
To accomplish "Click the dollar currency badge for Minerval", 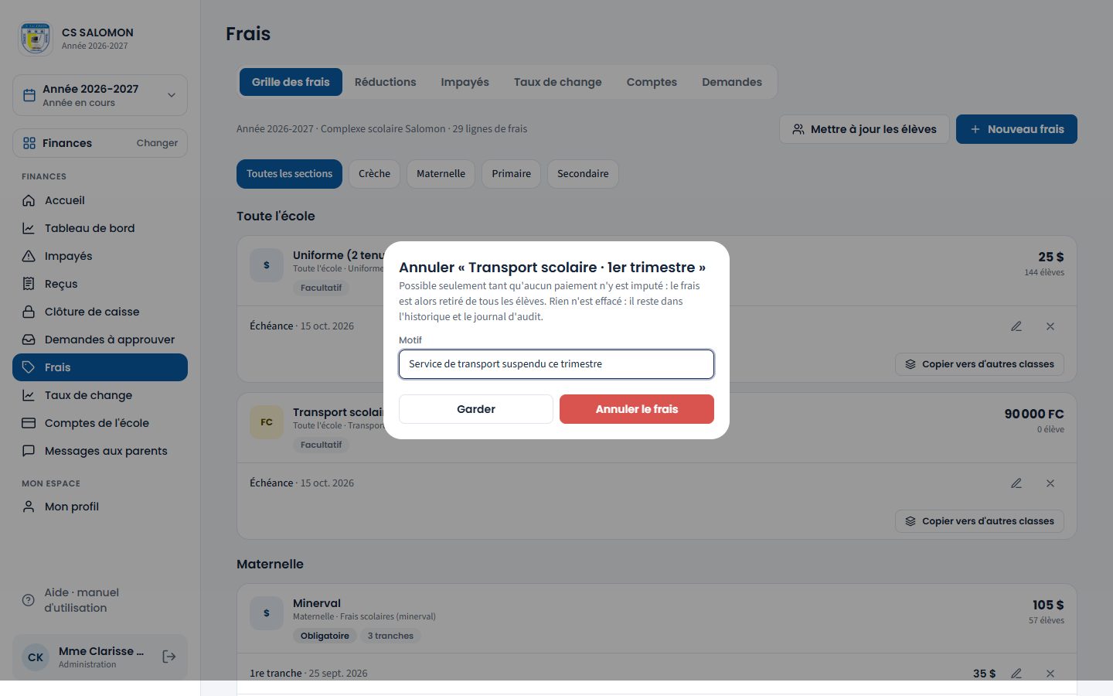I will tap(267, 613).
